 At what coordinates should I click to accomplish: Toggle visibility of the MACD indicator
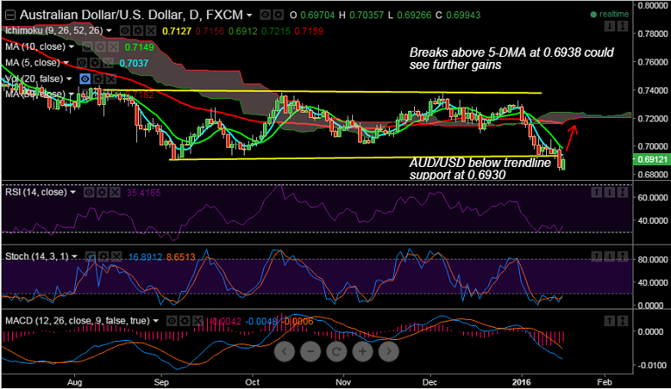point(171,321)
